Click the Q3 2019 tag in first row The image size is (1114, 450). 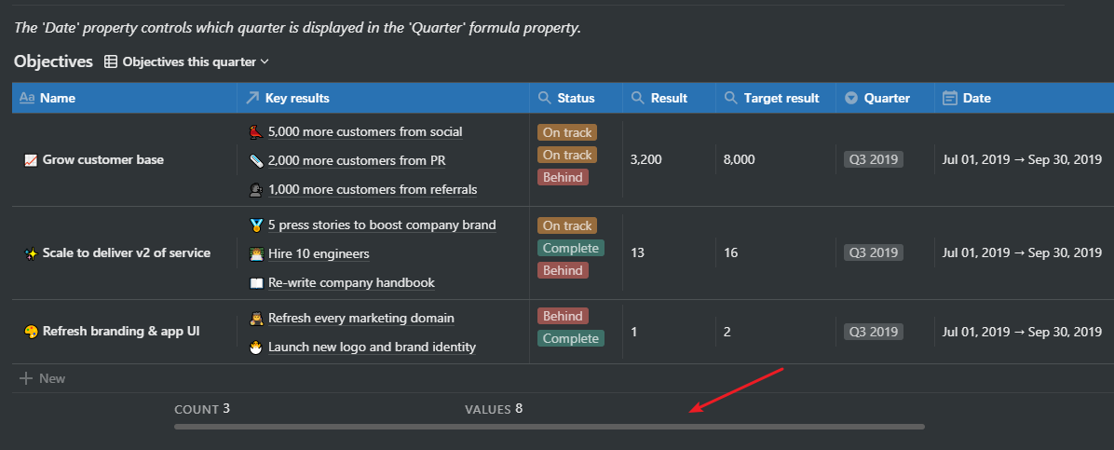tap(873, 159)
